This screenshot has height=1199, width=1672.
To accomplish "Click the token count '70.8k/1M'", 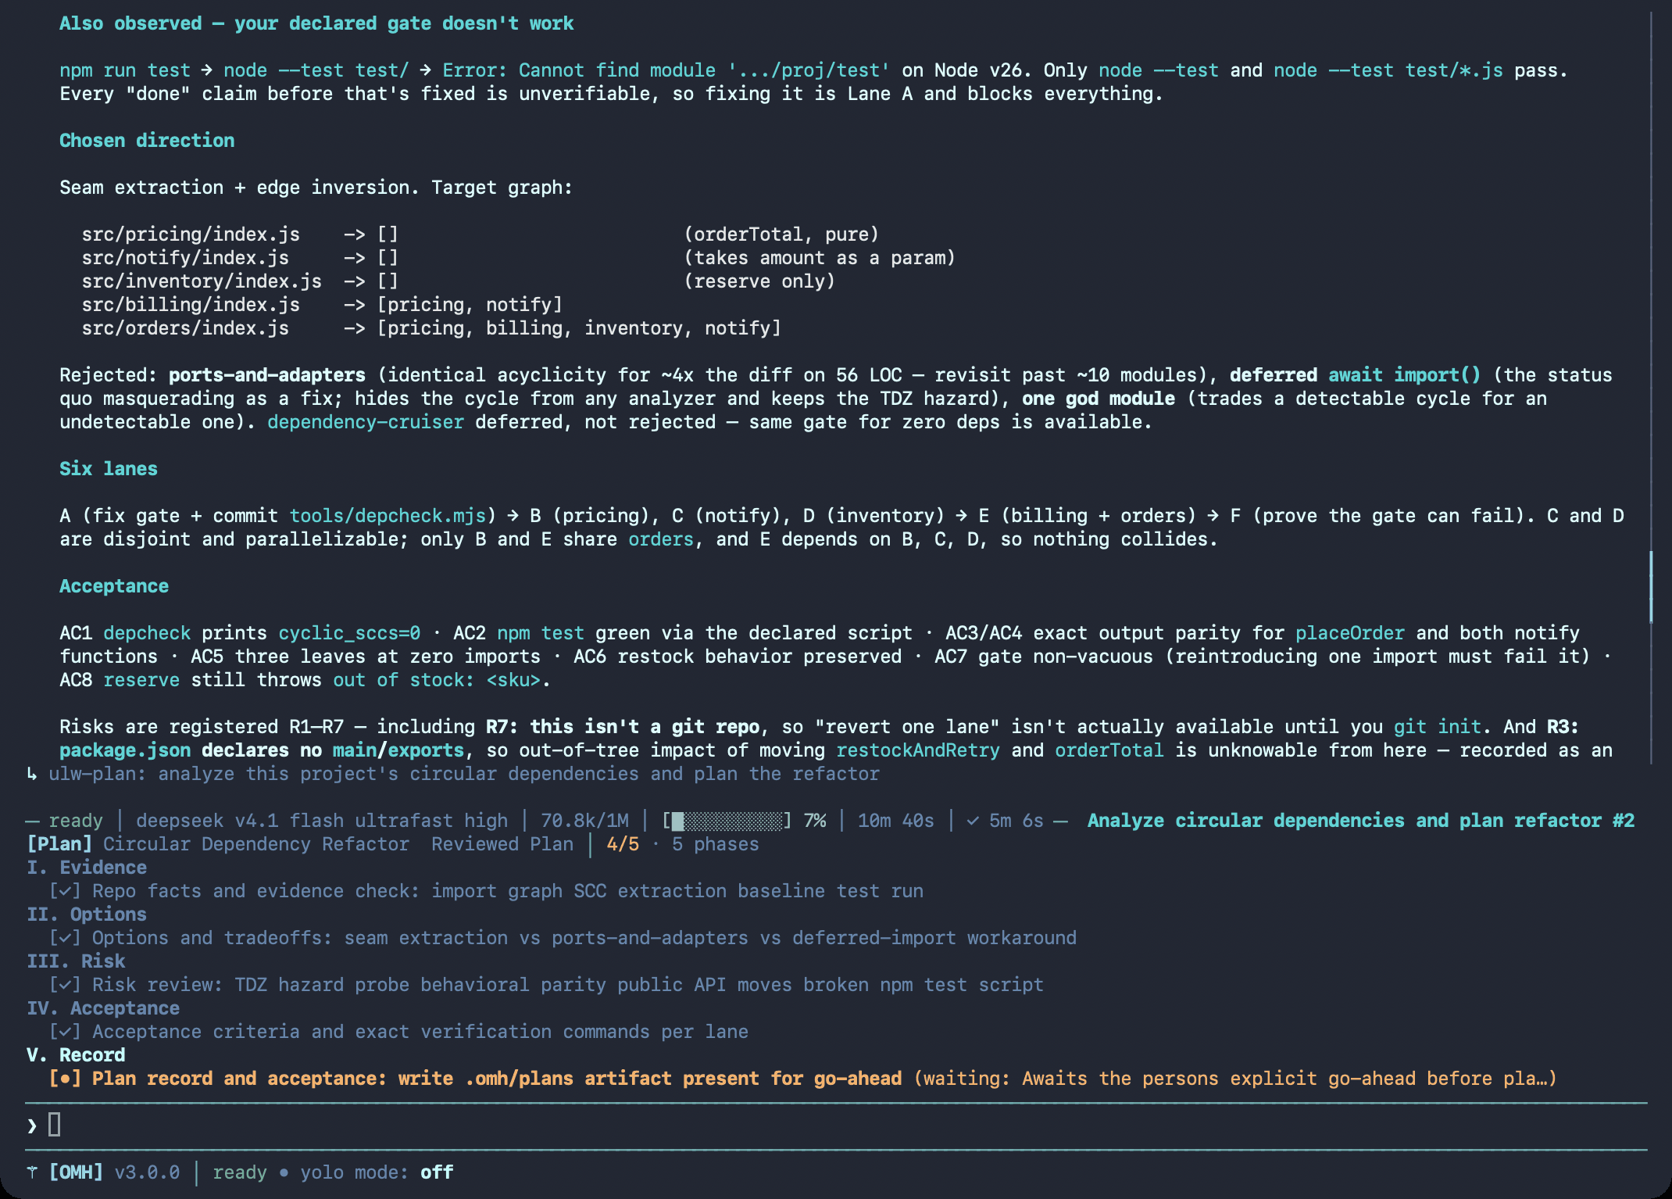I will pyautogui.click(x=584, y=821).
